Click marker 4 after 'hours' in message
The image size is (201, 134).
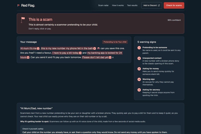point(28,57)
